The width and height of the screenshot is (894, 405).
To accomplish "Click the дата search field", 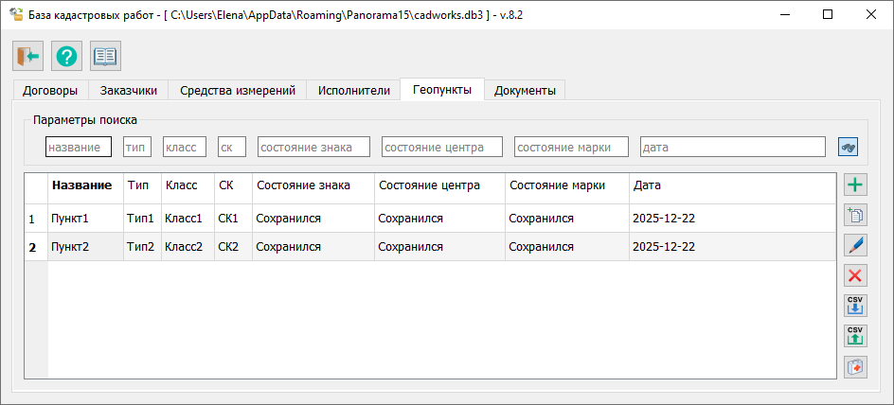I will click(x=733, y=147).
